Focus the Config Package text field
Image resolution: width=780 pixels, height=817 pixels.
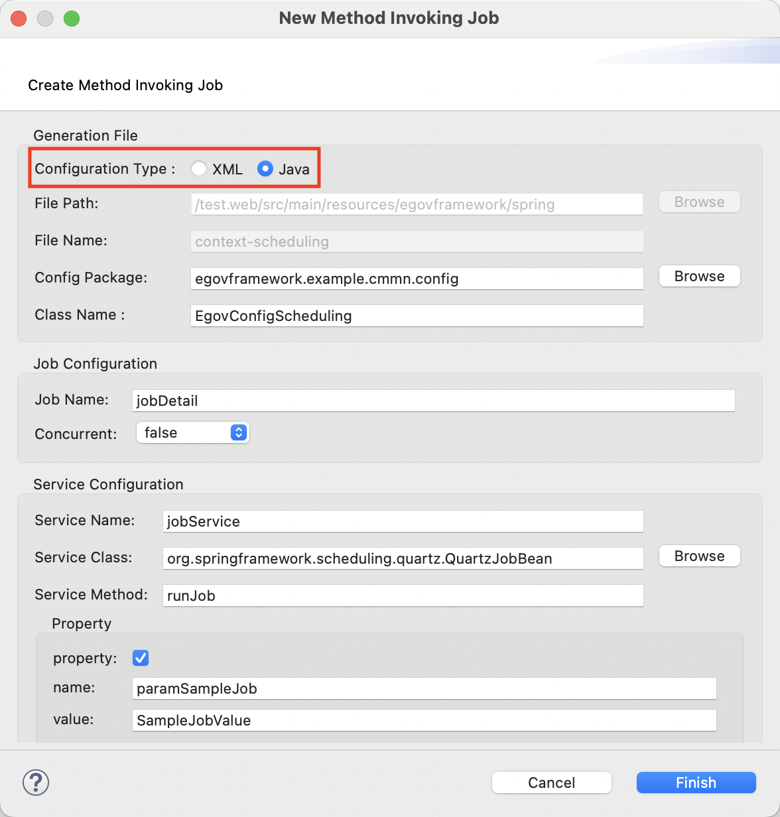(x=417, y=279)
